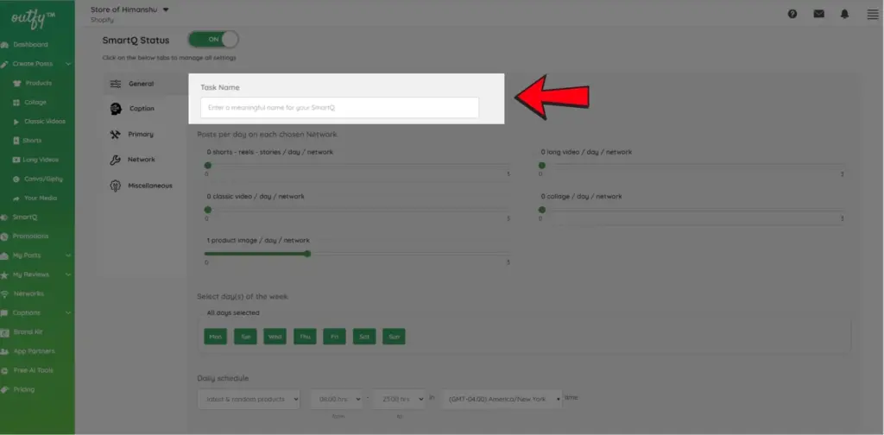Viewport: 884px width, 435px height.
Task: Click the Miscellaneous tab icon
Action: pyautogui.click(x=116, y=186)
